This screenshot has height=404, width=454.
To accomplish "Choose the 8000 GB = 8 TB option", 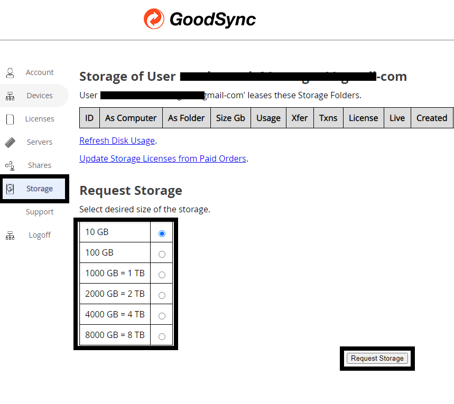I will click(162, 336).
